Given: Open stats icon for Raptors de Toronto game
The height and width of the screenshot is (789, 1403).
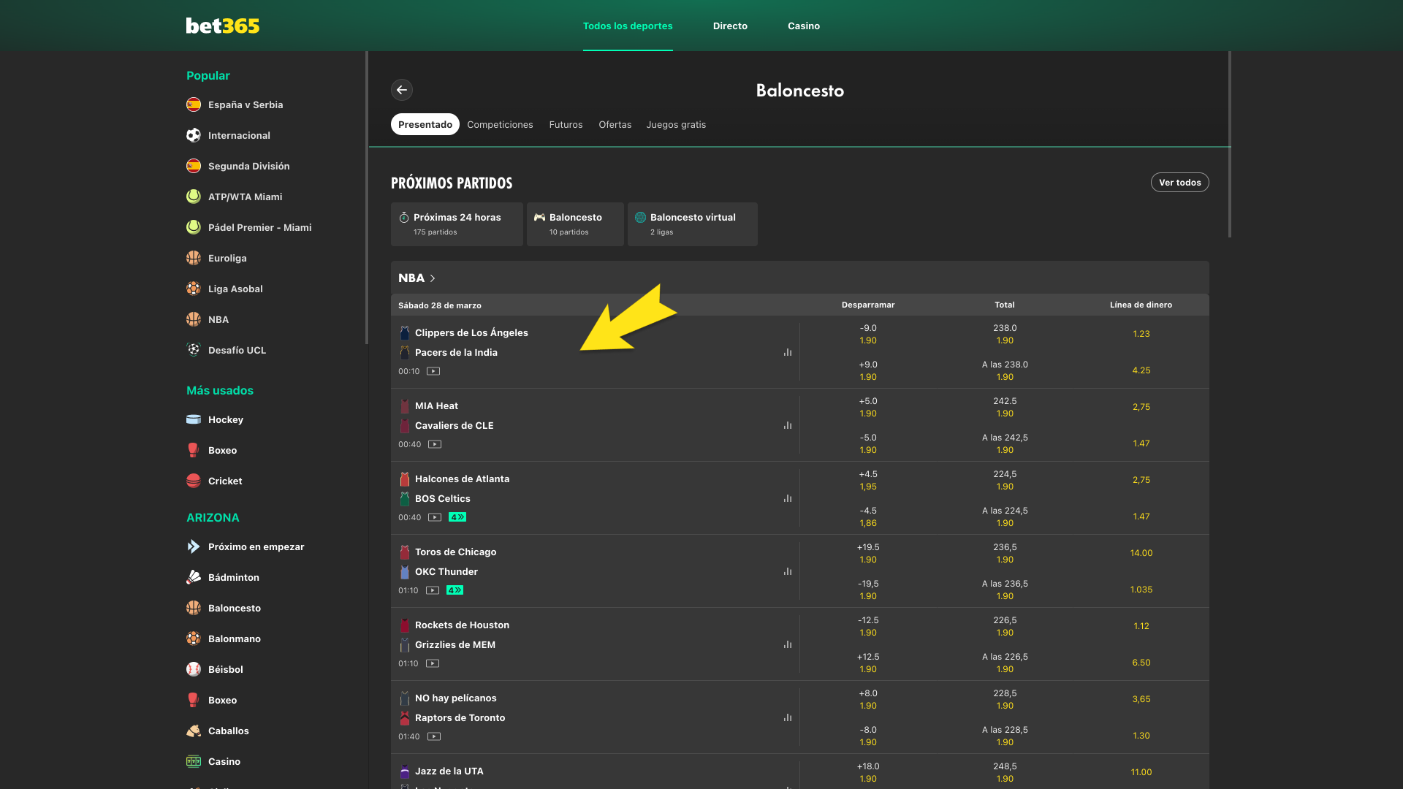Looking at the screenshot, I should 788,717.
